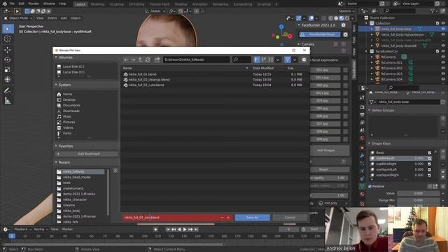Switch to vertical list display mode

[x=257, y=59]
